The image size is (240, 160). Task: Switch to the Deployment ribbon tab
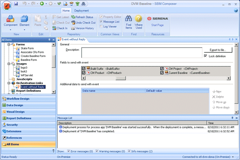82,11
